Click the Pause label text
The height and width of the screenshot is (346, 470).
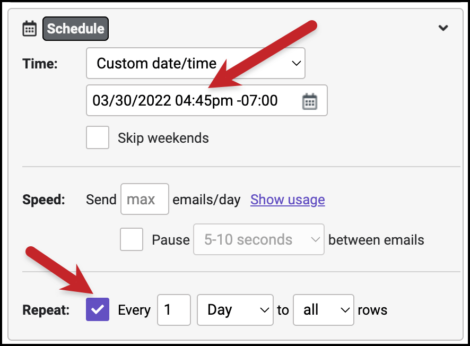pos(171,240)
